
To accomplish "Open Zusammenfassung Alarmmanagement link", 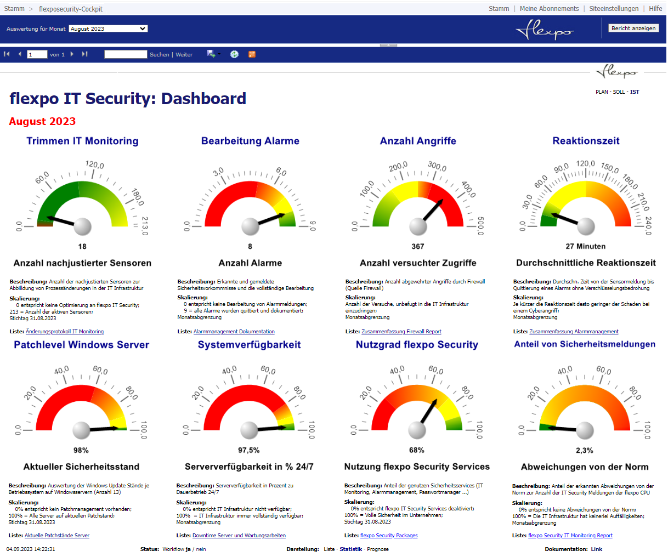I will tap(574, 332).
